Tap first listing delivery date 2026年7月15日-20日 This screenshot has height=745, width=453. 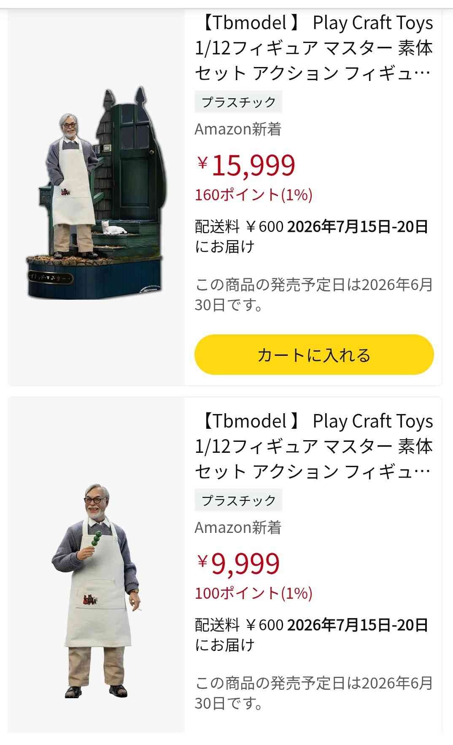pyautogui.click(x=358, y=227)
